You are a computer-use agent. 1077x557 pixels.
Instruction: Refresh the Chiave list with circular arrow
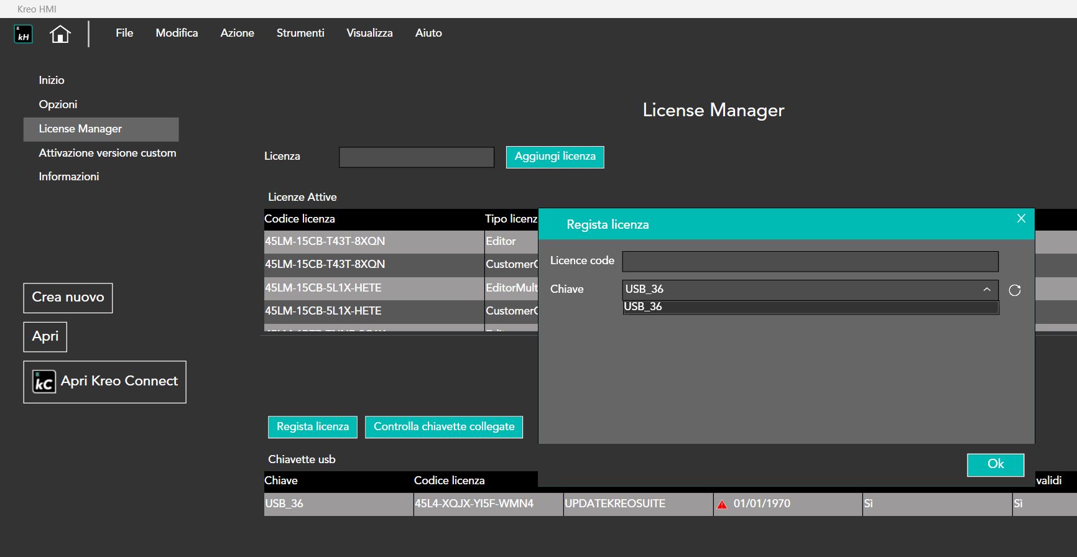pos(1015,290)
